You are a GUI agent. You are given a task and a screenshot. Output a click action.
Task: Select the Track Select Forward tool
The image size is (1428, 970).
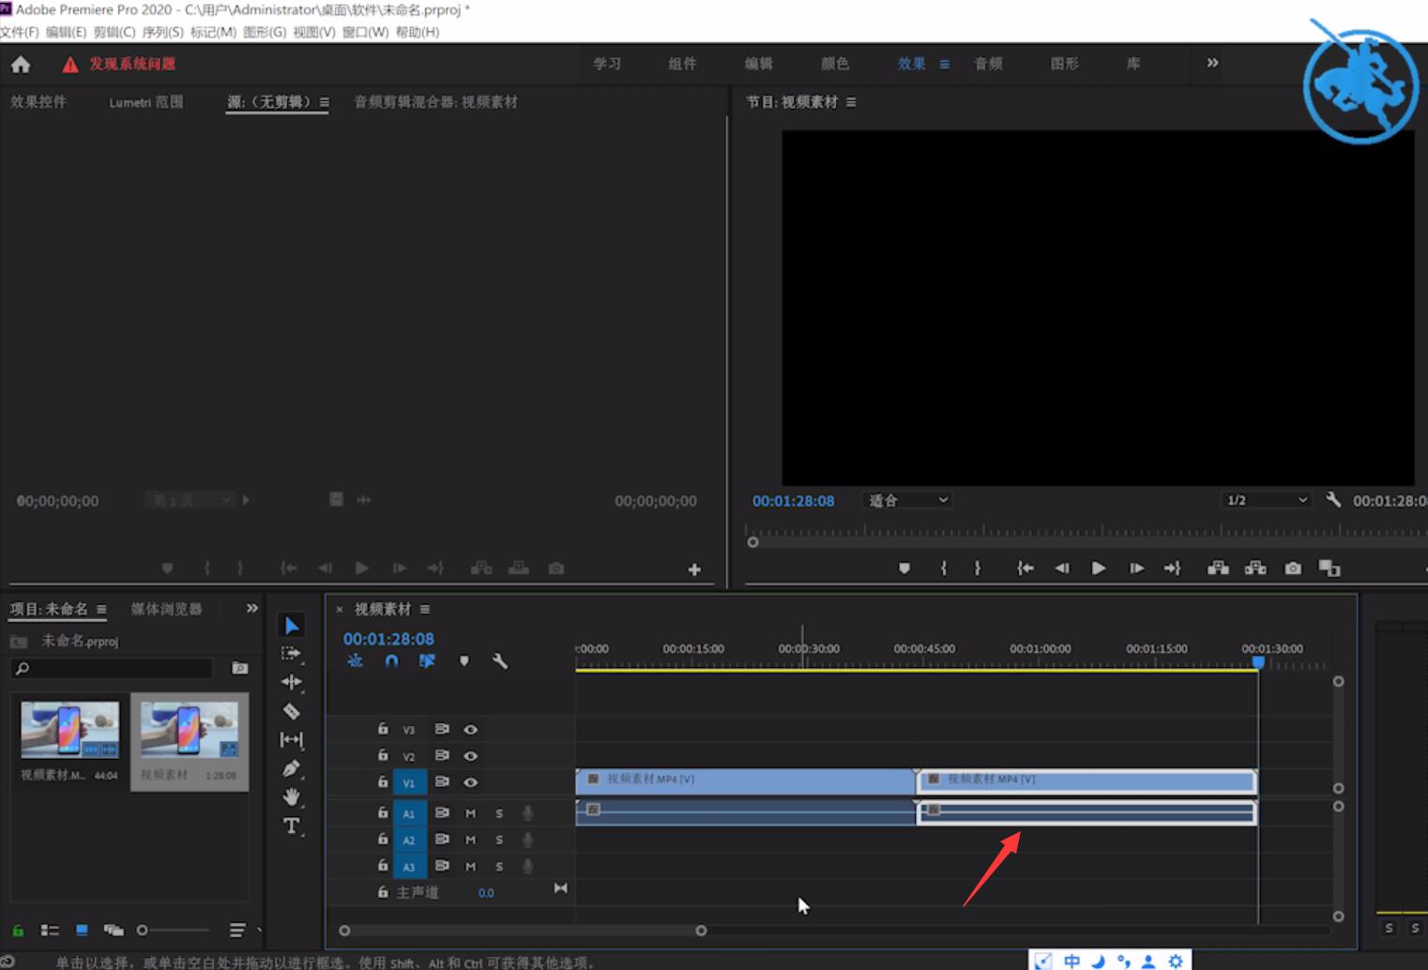[292, 654]
